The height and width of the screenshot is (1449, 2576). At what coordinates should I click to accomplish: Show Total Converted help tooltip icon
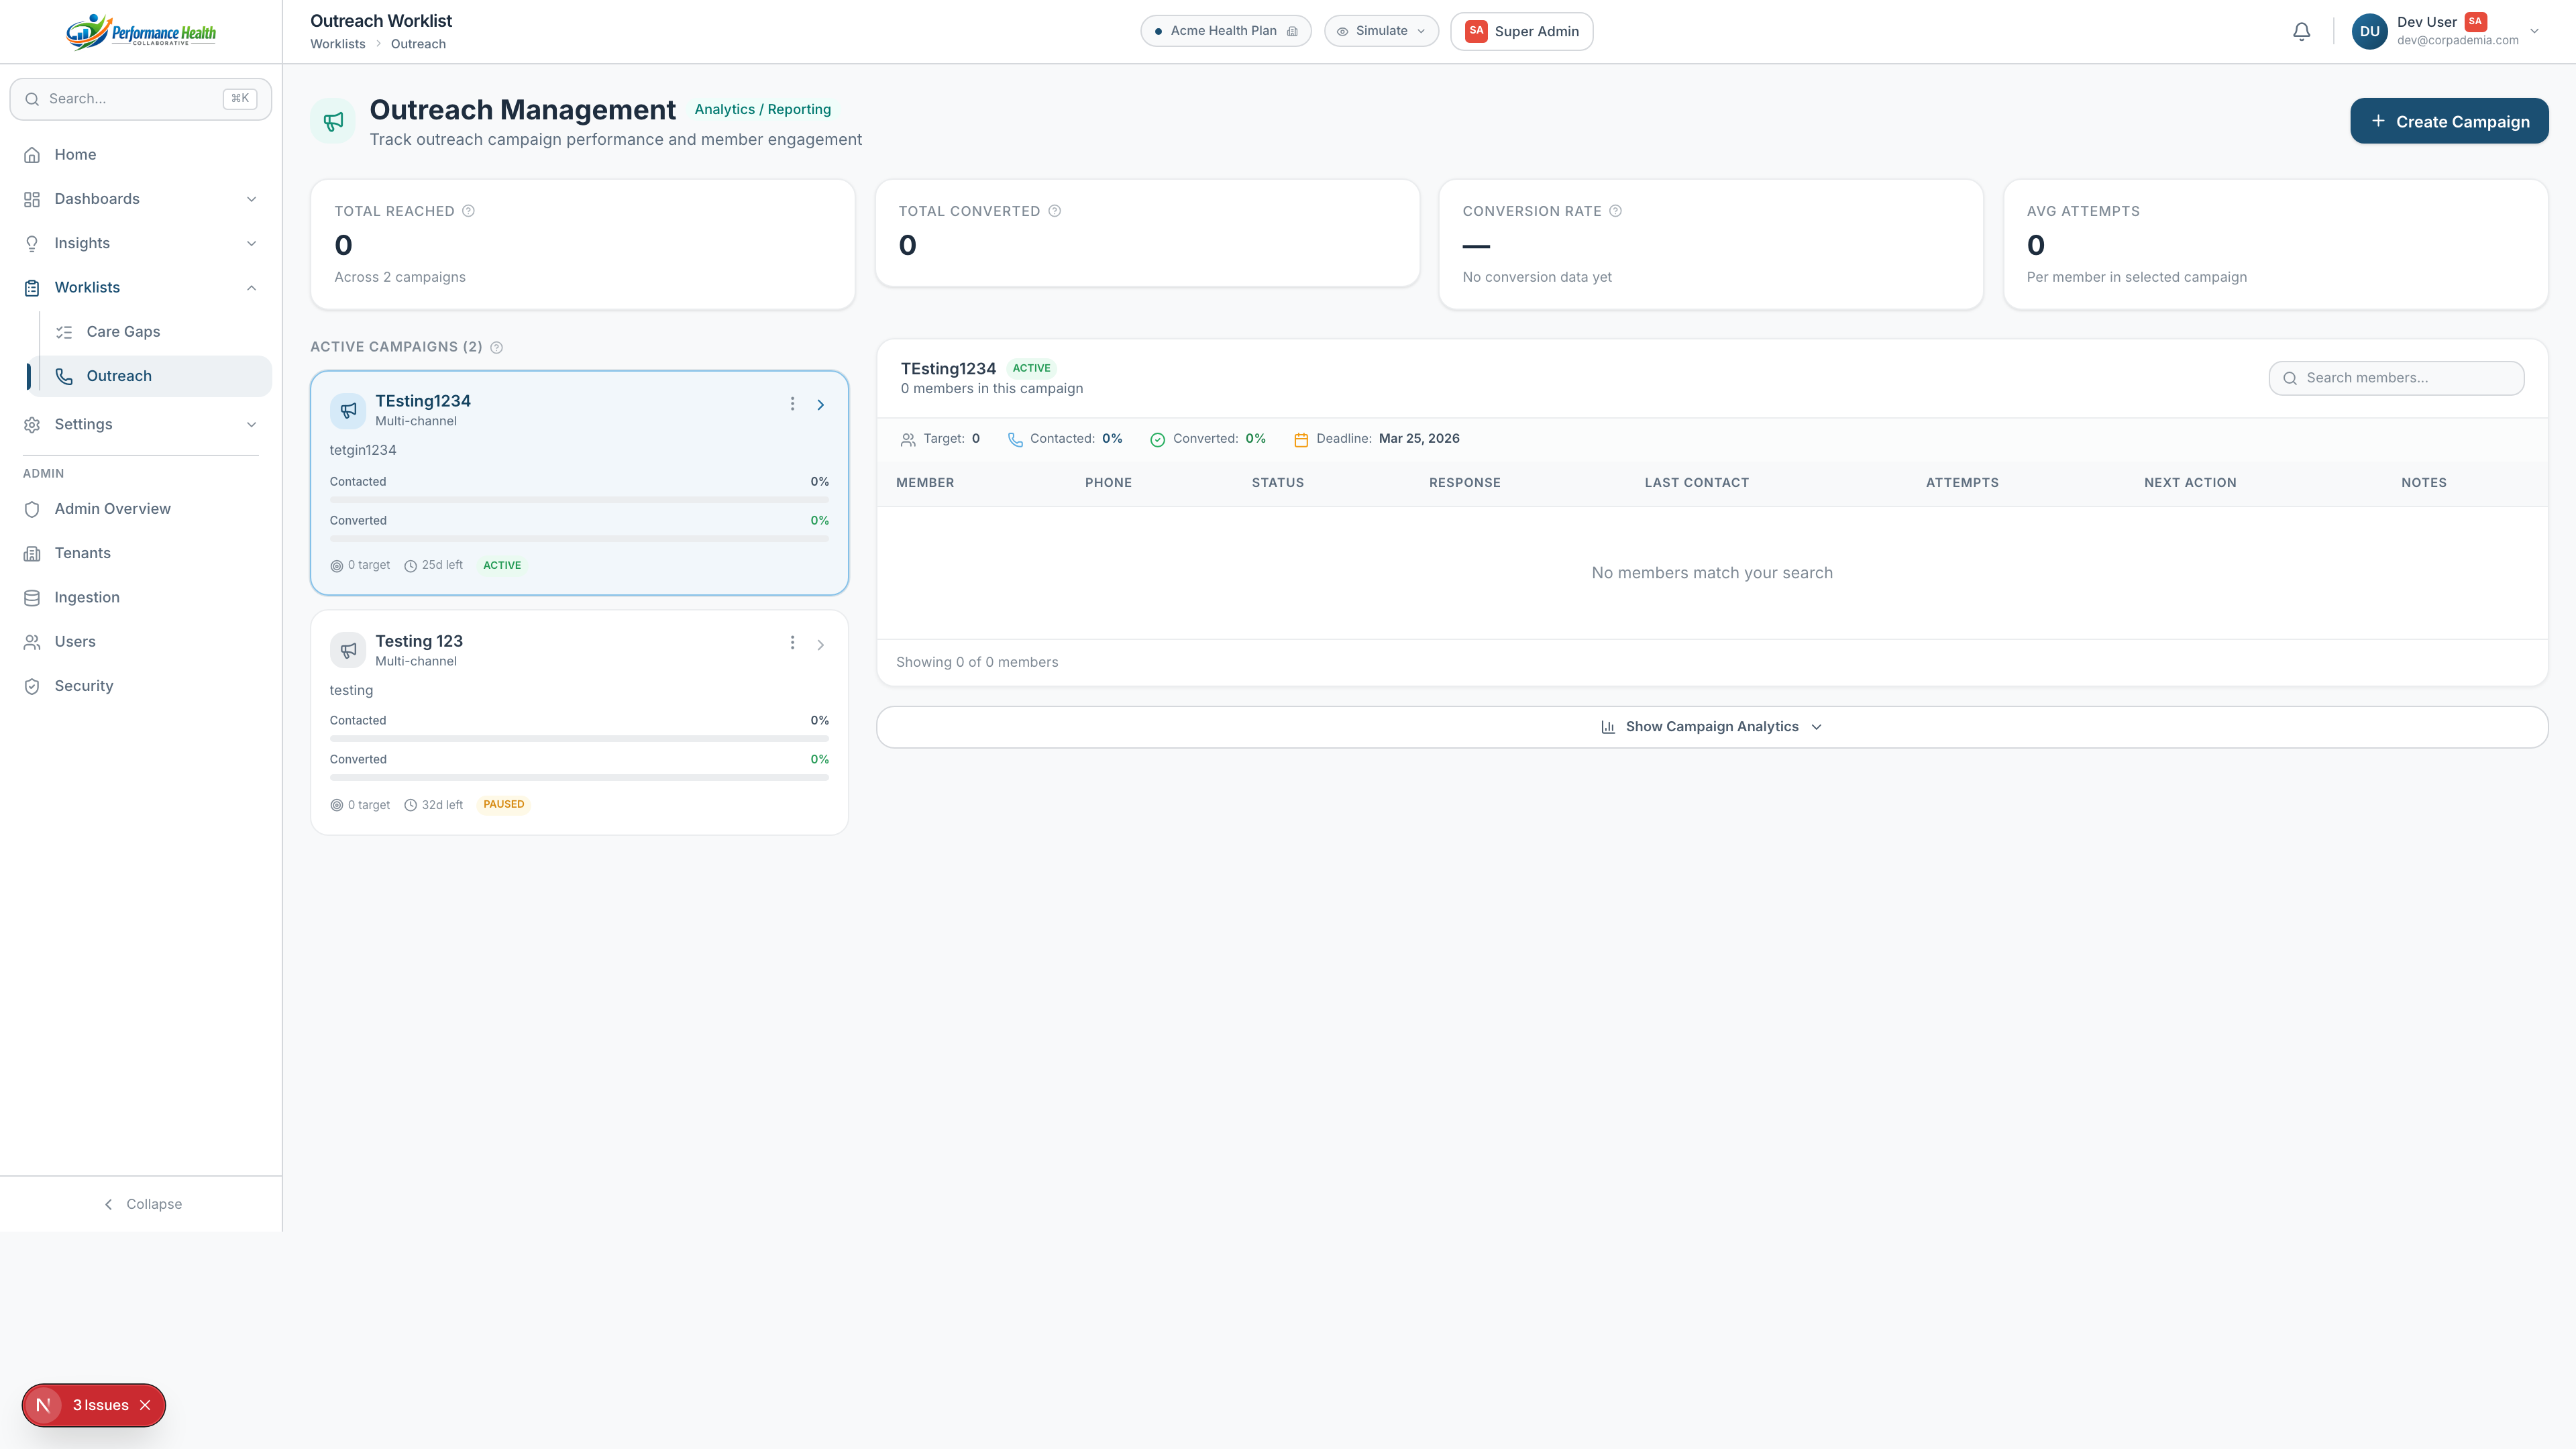pyautogui.click(x=1054, y=211)
